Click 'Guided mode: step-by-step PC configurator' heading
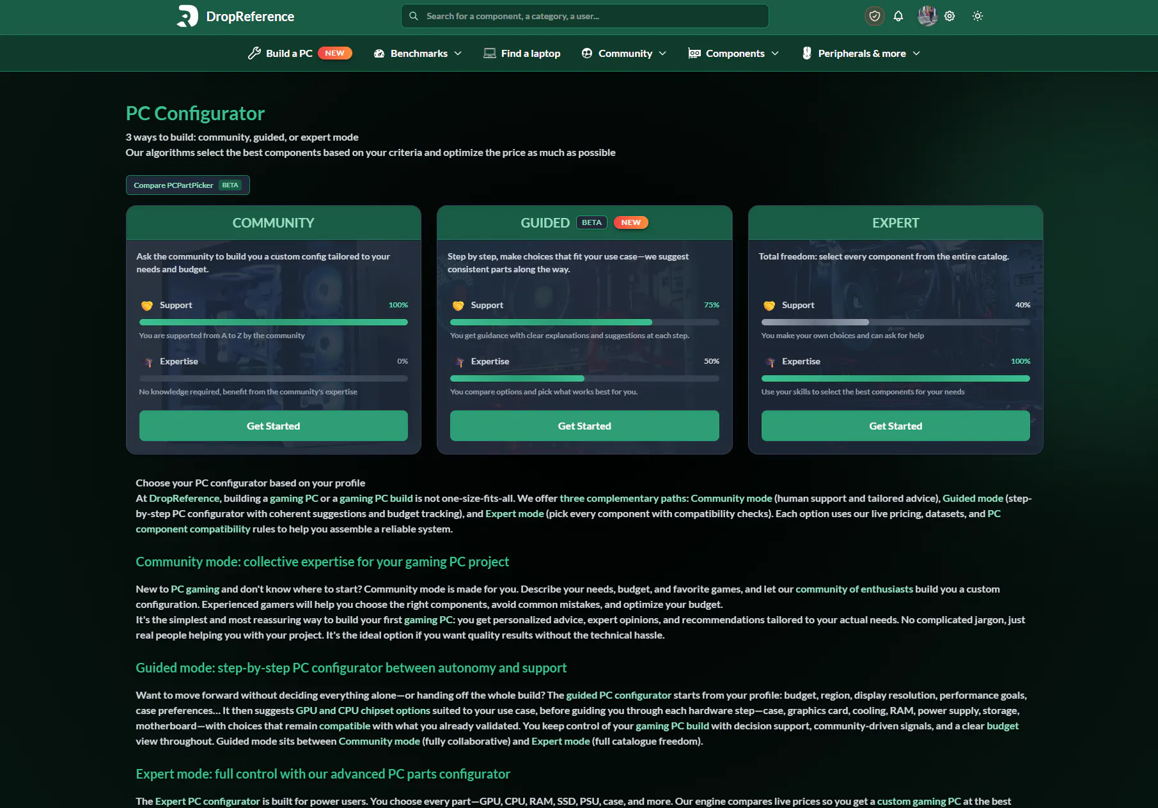Image resolution: width=1158 pixels, height=808 pixels. (351, 668)
